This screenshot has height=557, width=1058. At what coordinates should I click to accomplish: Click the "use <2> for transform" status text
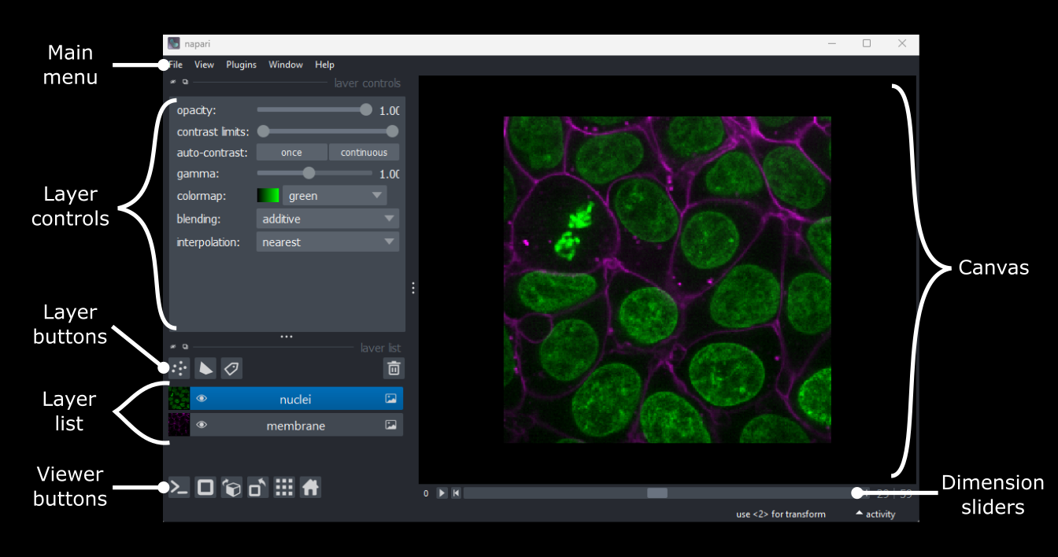pos(781,515)
